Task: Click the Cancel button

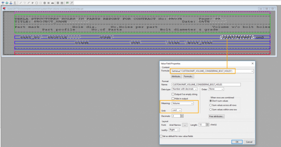Action: pyautogui.click(x=249, y=142)
